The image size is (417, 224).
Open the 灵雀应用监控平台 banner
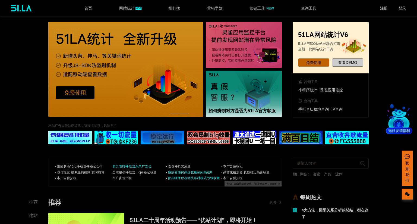[x=244, y=45]
